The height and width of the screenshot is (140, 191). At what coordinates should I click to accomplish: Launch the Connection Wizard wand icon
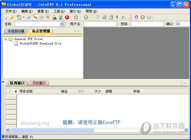[12, 17]
